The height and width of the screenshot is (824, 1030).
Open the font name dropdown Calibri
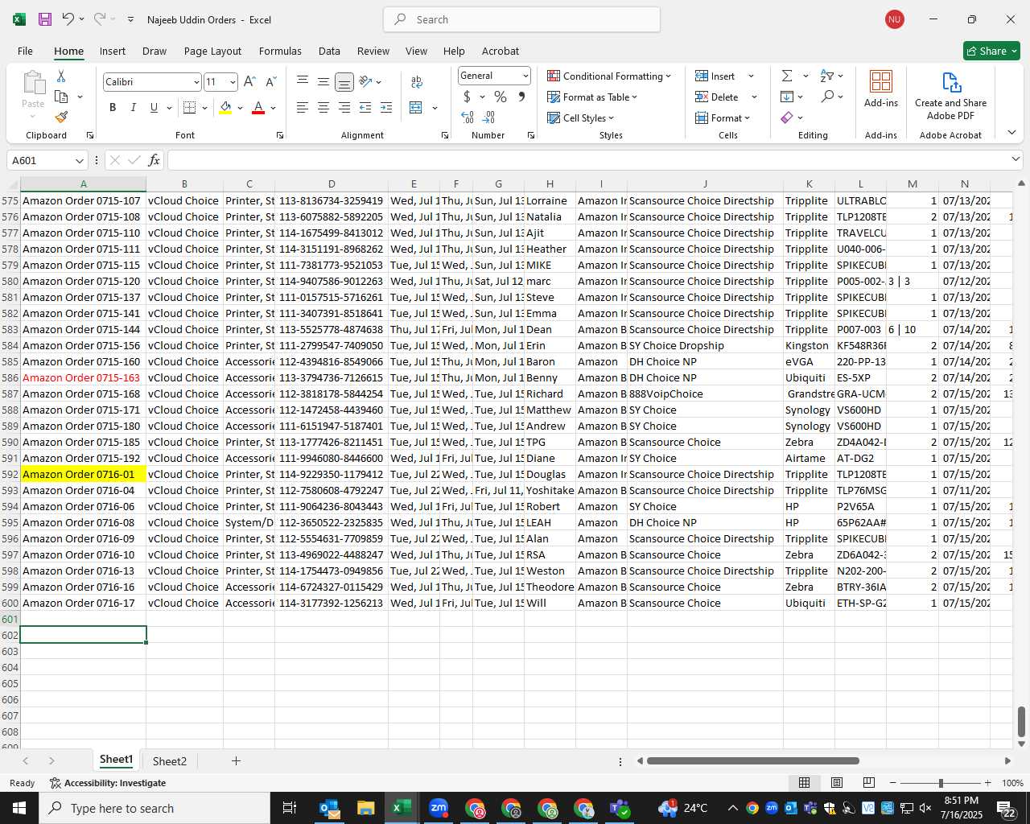click(x=196, y=82)
